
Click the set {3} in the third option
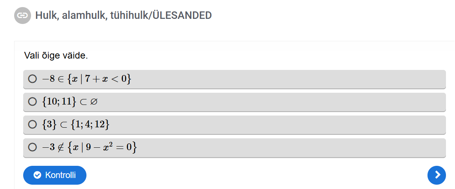pyautogui.click(x=49, y=125)
